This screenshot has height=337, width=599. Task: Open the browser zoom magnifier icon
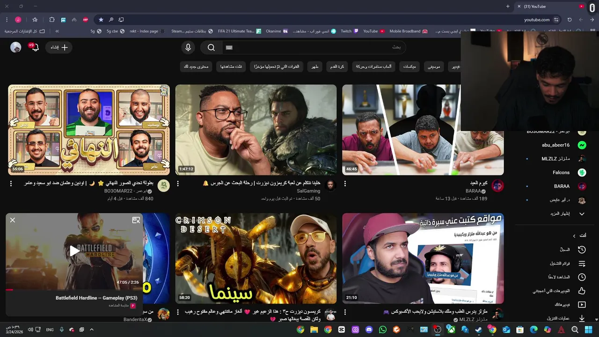coord(111,20)
